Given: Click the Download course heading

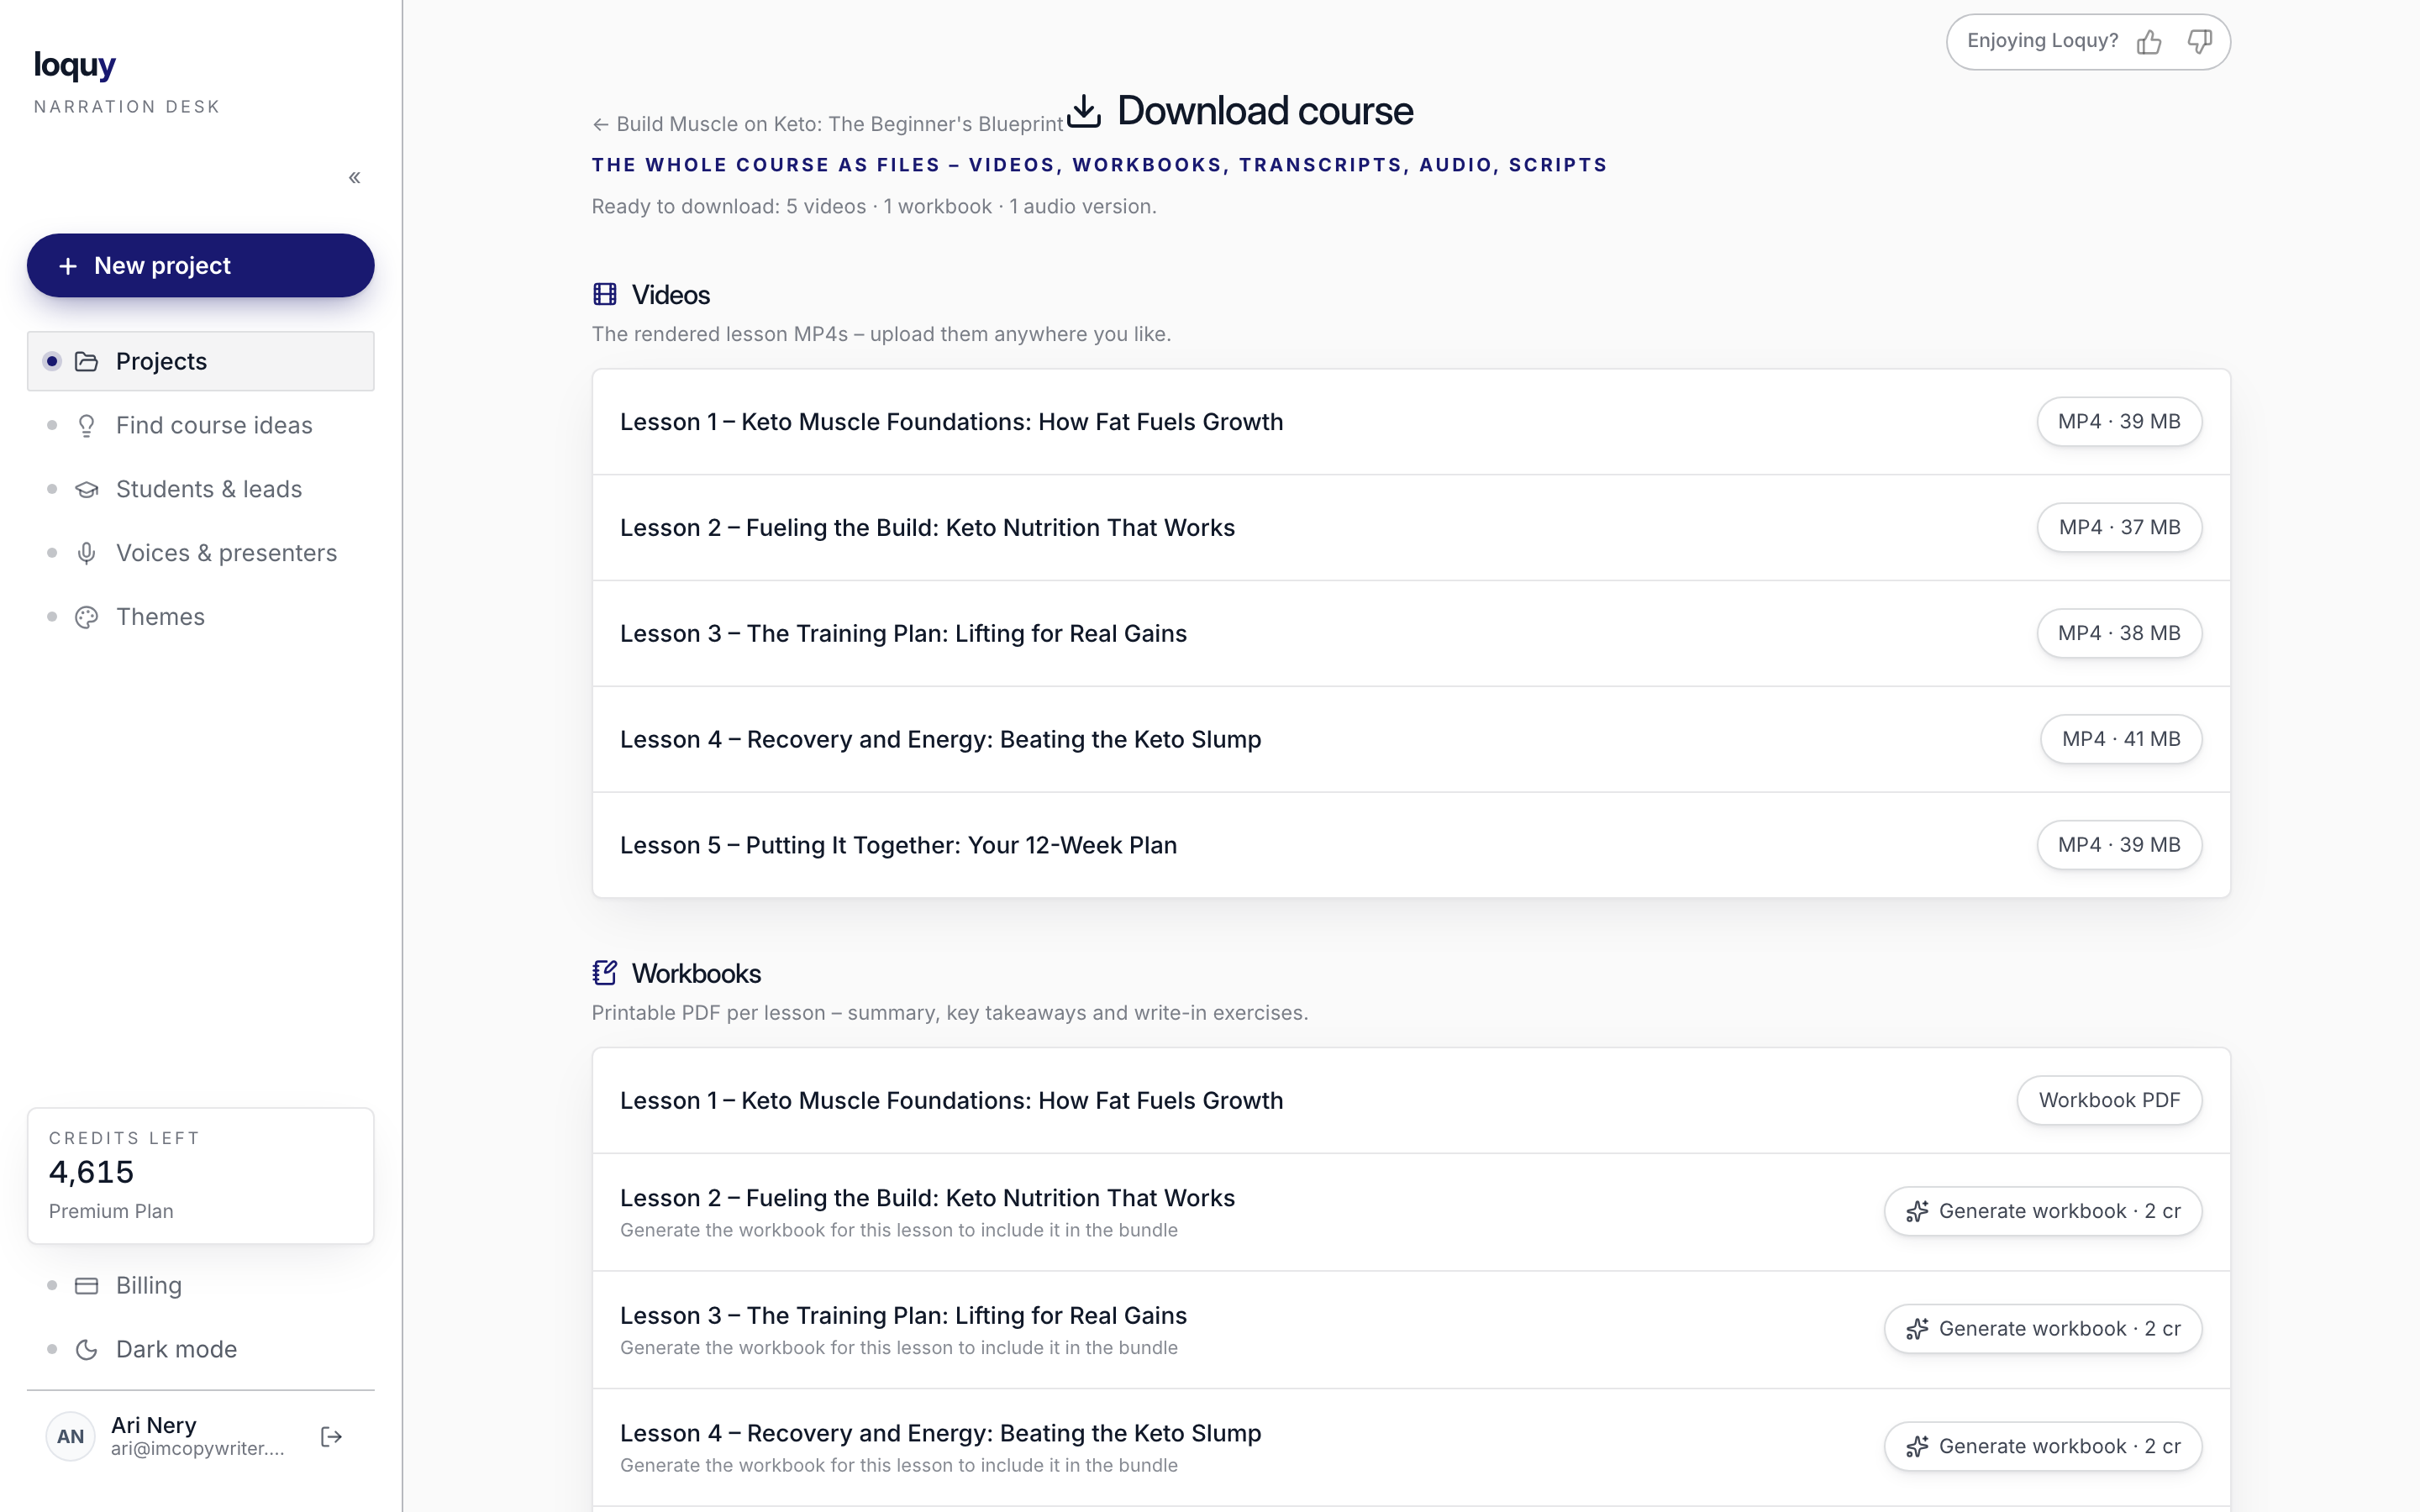Looking at the screenshot, I should coord(1265,110).
